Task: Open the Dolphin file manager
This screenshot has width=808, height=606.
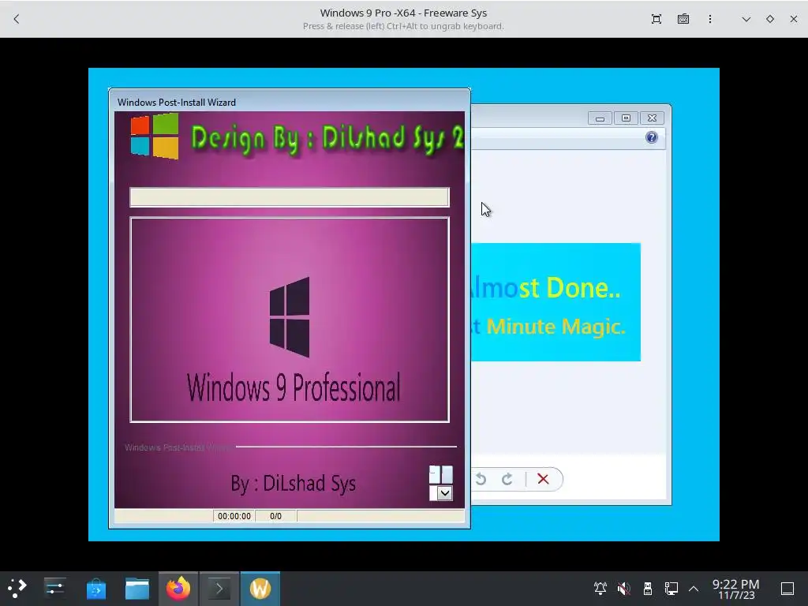Action: tap(137, 589)
